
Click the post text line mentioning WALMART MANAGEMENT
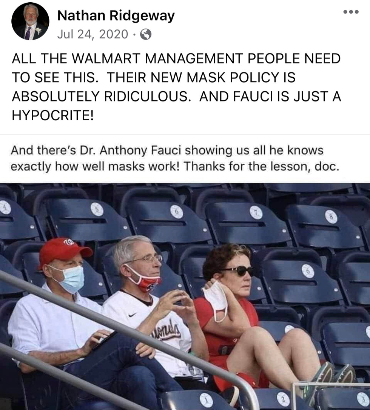point(176,58)
